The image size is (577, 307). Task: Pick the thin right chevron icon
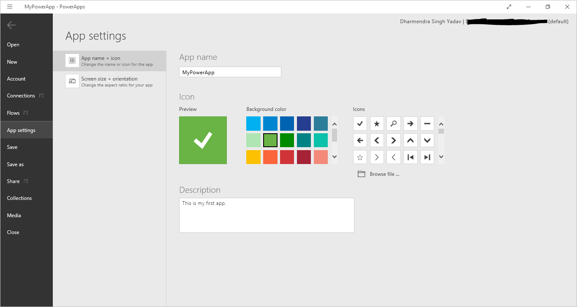tap(377, 157)
